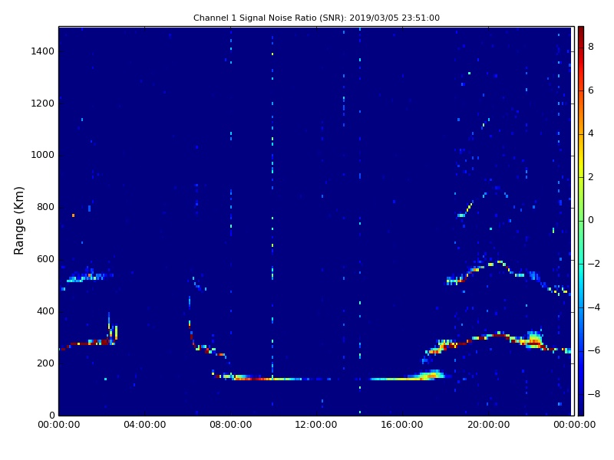This screenshot has height=460, width=614.
Task: Click the x-axis tick label '12:00:00'
Action: pos(316,425)
